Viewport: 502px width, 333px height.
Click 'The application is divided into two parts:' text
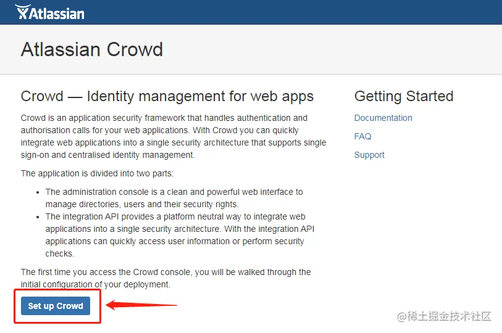coord(97,173)
